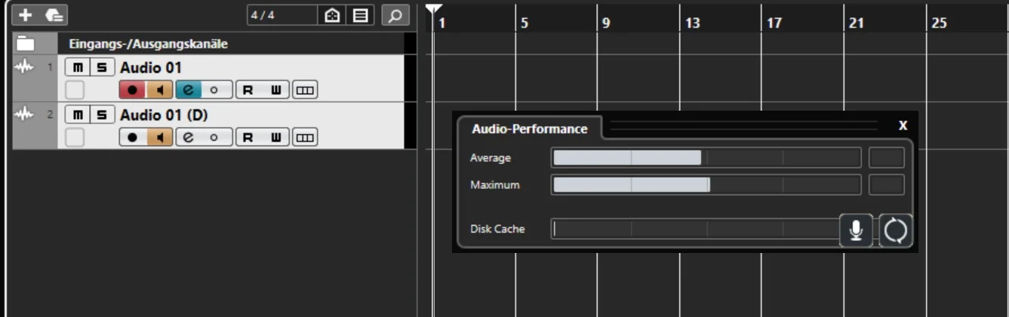Open the track visibility agents icon

[332, 15]
